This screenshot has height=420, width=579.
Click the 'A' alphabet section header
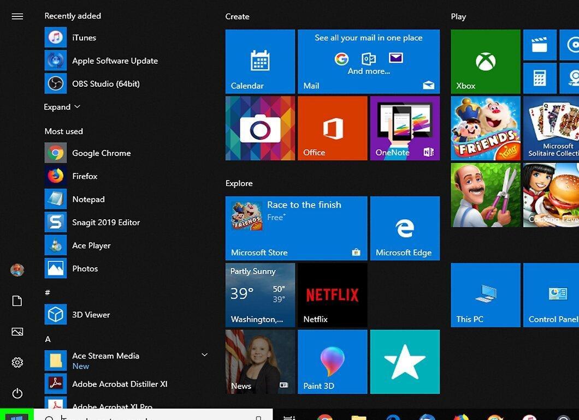coord(48,339)
